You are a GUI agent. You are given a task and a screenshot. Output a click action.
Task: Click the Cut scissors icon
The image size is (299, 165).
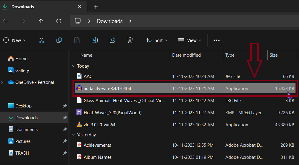(x=41, y=40)
